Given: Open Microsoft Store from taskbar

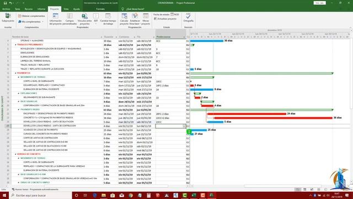Looking at the screenshot, I should pos(113,195).
